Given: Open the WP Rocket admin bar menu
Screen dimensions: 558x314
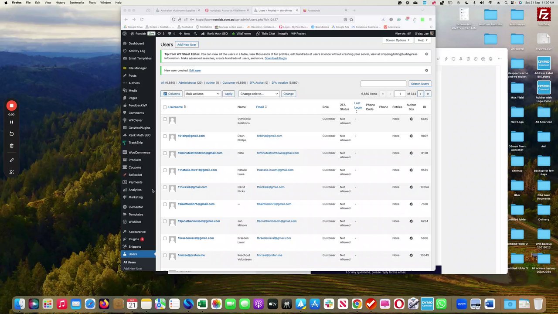Looking at the screenshot, I should [298, 34].
